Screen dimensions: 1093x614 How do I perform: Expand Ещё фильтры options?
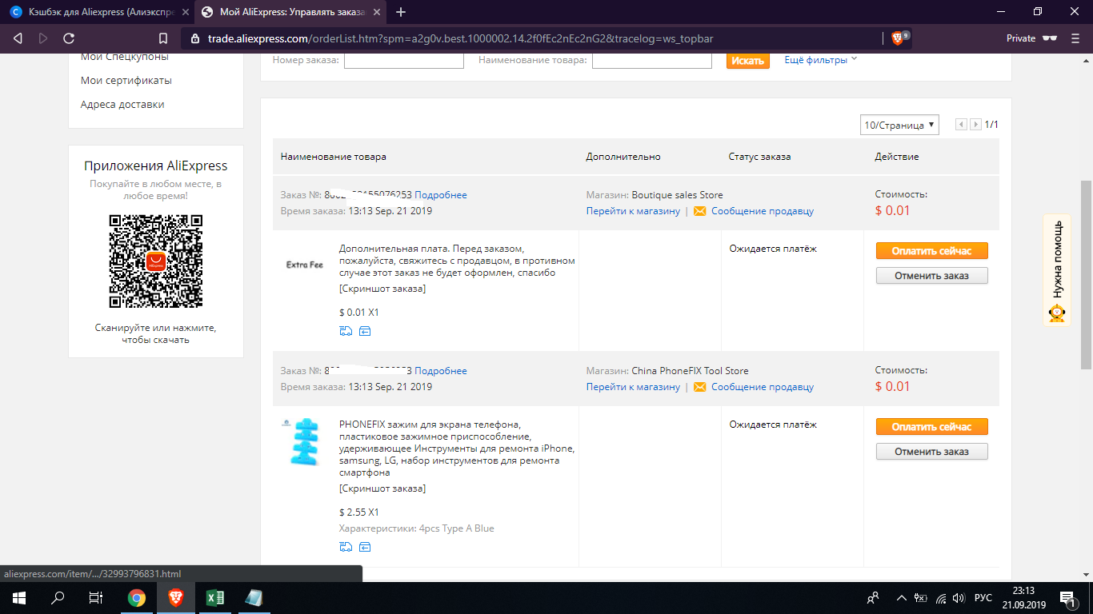point(820,60)
